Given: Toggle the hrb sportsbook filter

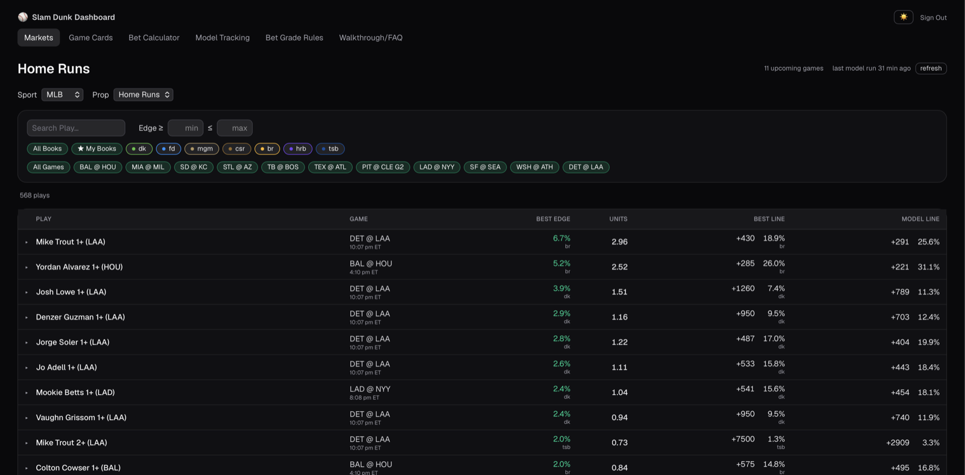Looking at the screenshot, I should pos(298,149).
